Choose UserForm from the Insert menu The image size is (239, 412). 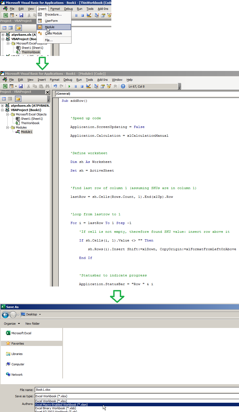pyautogui.click(x=54, y=21)
